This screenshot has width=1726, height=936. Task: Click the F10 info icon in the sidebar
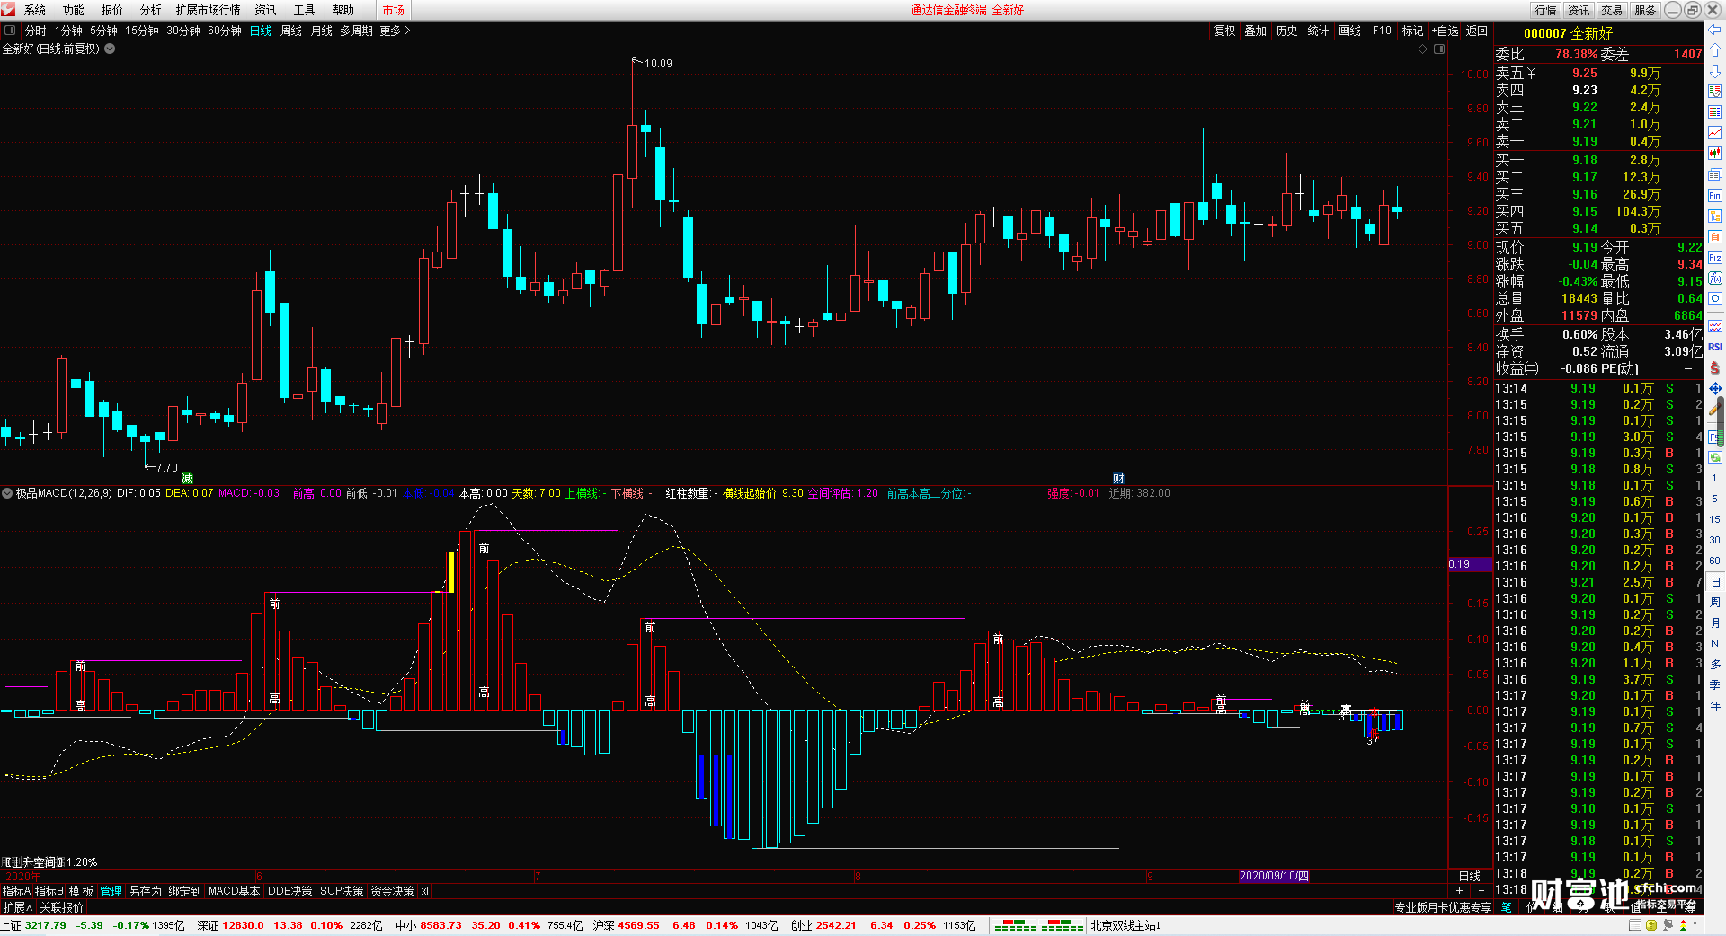click(x=1715, y=195)
